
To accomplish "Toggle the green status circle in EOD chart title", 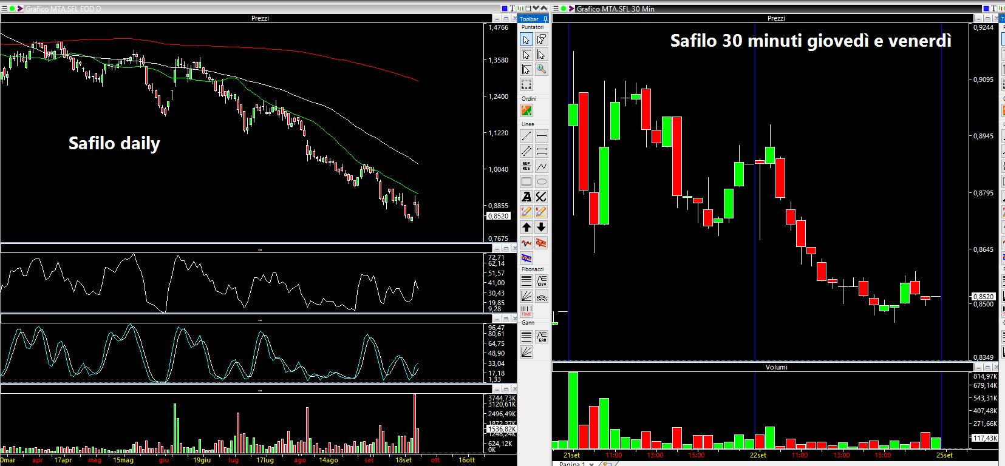I will point(12,8).
